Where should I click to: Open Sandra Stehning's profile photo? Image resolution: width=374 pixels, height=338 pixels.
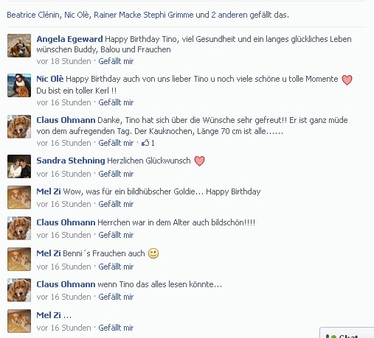coord(19,166)
